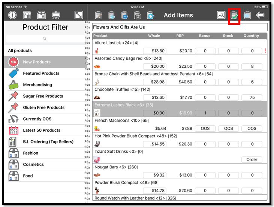Tap Powder Blush Compact <48> |68| price $14.78

click(155, 191)
